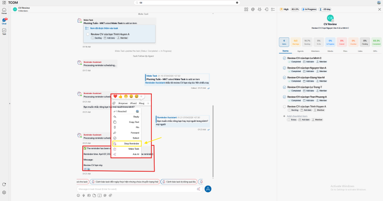
Task: Choose Make Task from the context menu
Action: click(x=126, y=149)
